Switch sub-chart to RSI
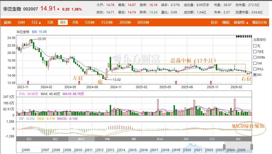Image resolution: width=272 pixels, height=154 pixels. 29,139
